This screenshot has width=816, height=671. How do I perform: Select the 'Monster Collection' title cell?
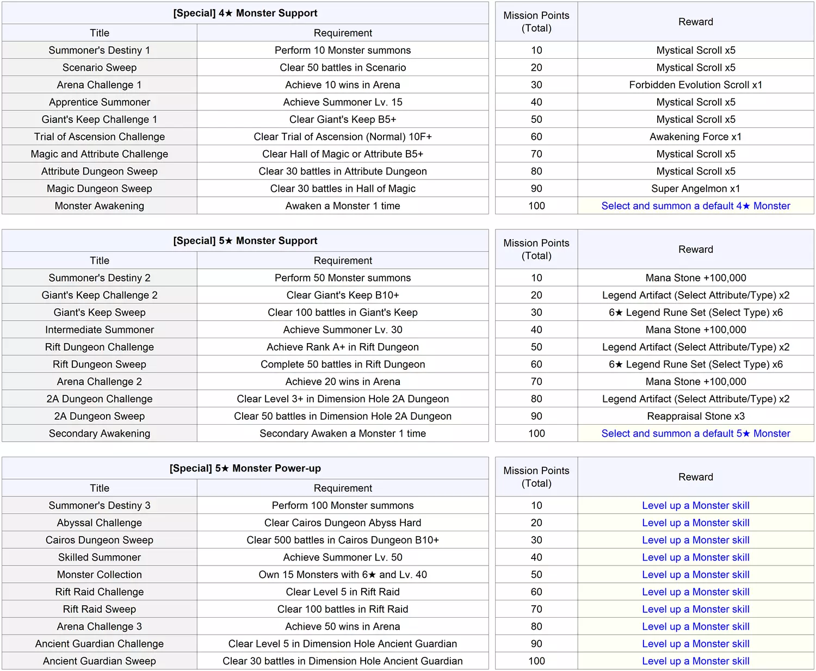(99, 575)
